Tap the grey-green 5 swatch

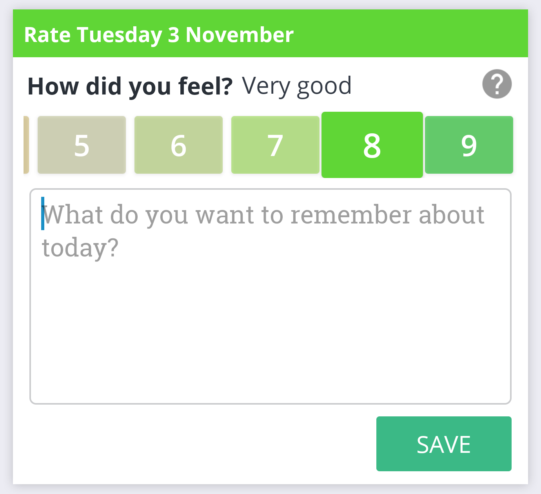click(x=82, y=145)
